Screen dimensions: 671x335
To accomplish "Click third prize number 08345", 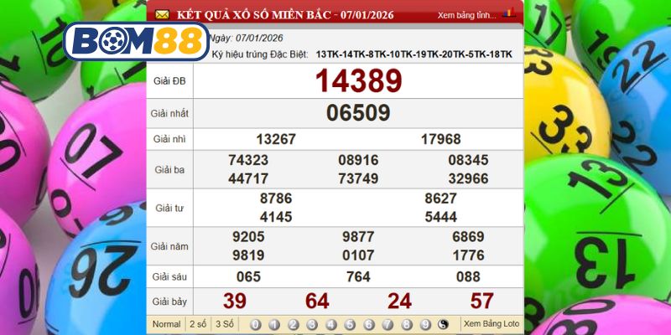I will (x=468, y=160).
